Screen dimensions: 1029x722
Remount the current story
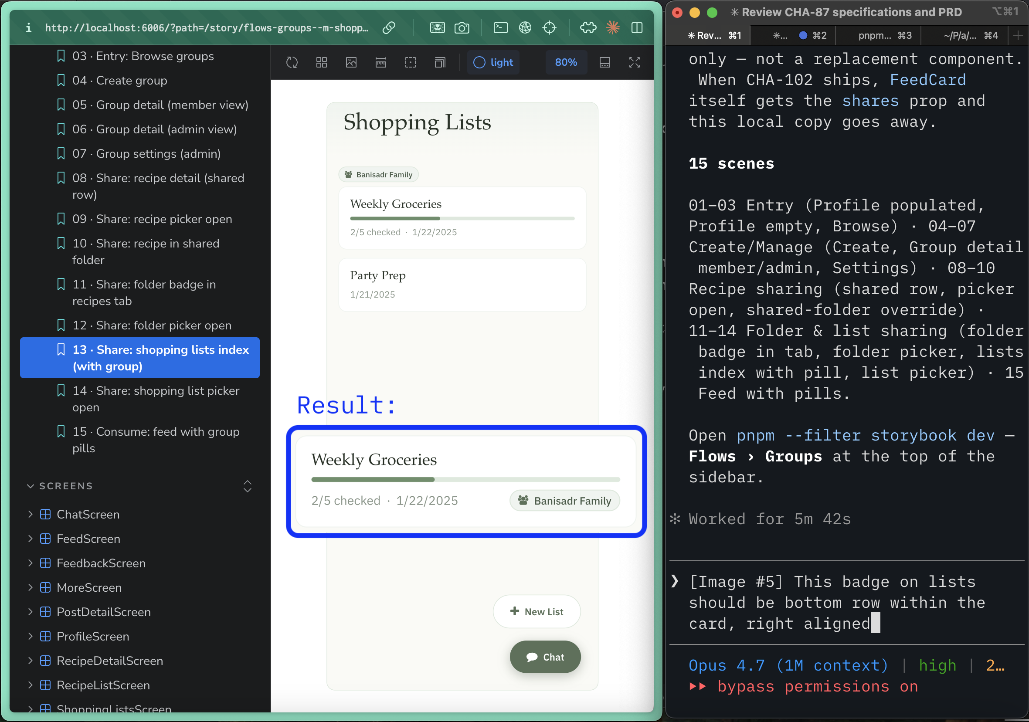(x=292, y=63)
